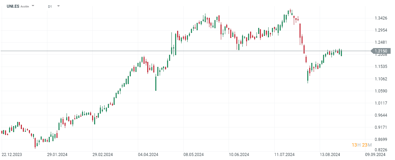Open the dropdown arrow beside Acción
Viewport: 395px width, 160px height.
point(33,6)
